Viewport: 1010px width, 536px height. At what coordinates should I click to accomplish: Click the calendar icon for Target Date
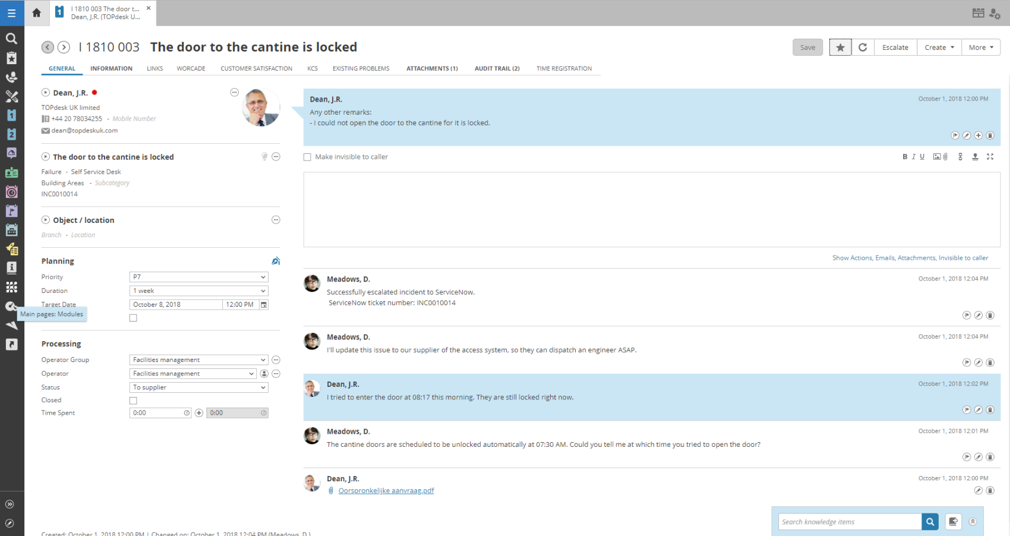pyautogui.click(x=264, y=305)
